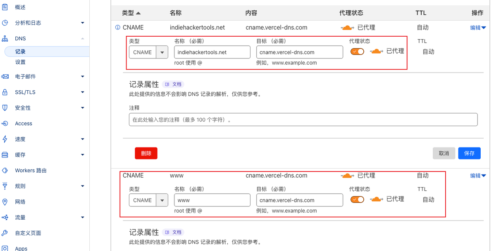Select 设置 under DNS menu
This screenshot has height=251, width=496.
tap(20, 62)
